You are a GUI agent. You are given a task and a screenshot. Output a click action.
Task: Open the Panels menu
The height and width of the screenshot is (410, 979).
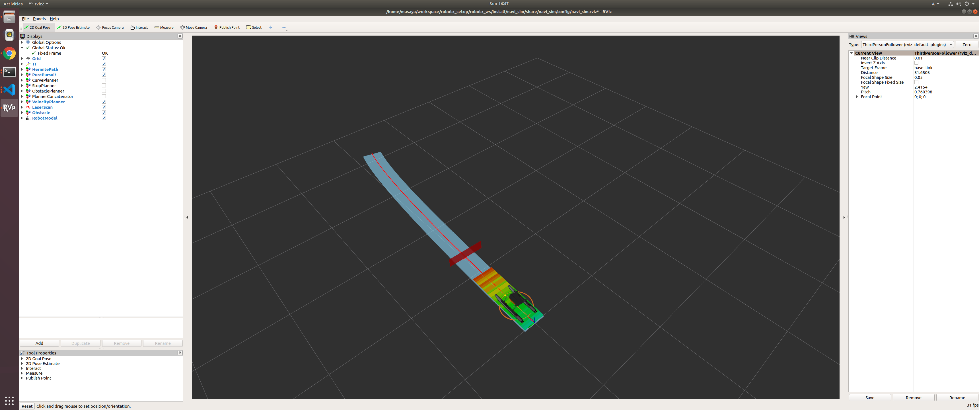click(x=39, y=19)
